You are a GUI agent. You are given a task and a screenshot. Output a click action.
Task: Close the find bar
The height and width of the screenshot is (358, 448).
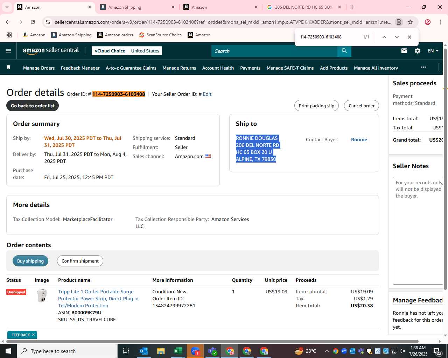(x=409, y=37)
